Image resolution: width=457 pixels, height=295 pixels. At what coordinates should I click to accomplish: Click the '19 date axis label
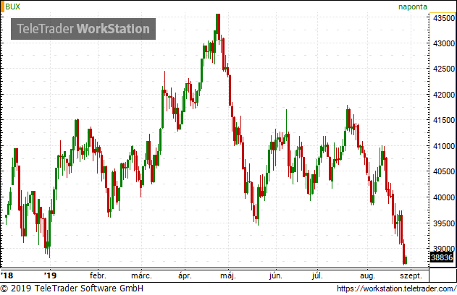50,275
